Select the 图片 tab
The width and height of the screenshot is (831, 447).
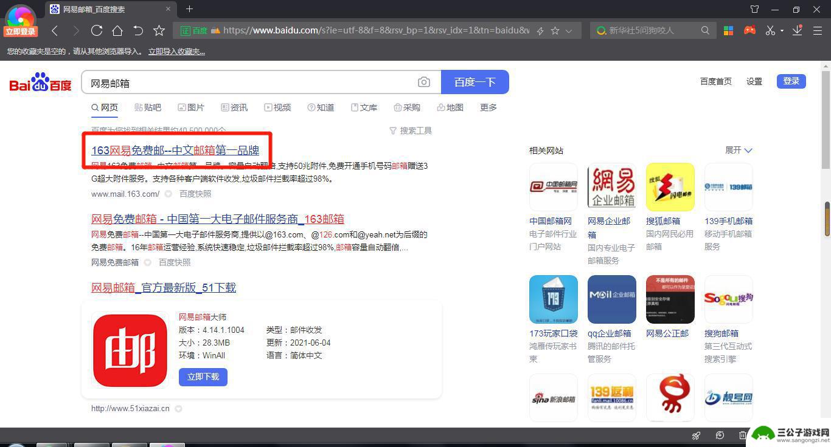point(191,107)
